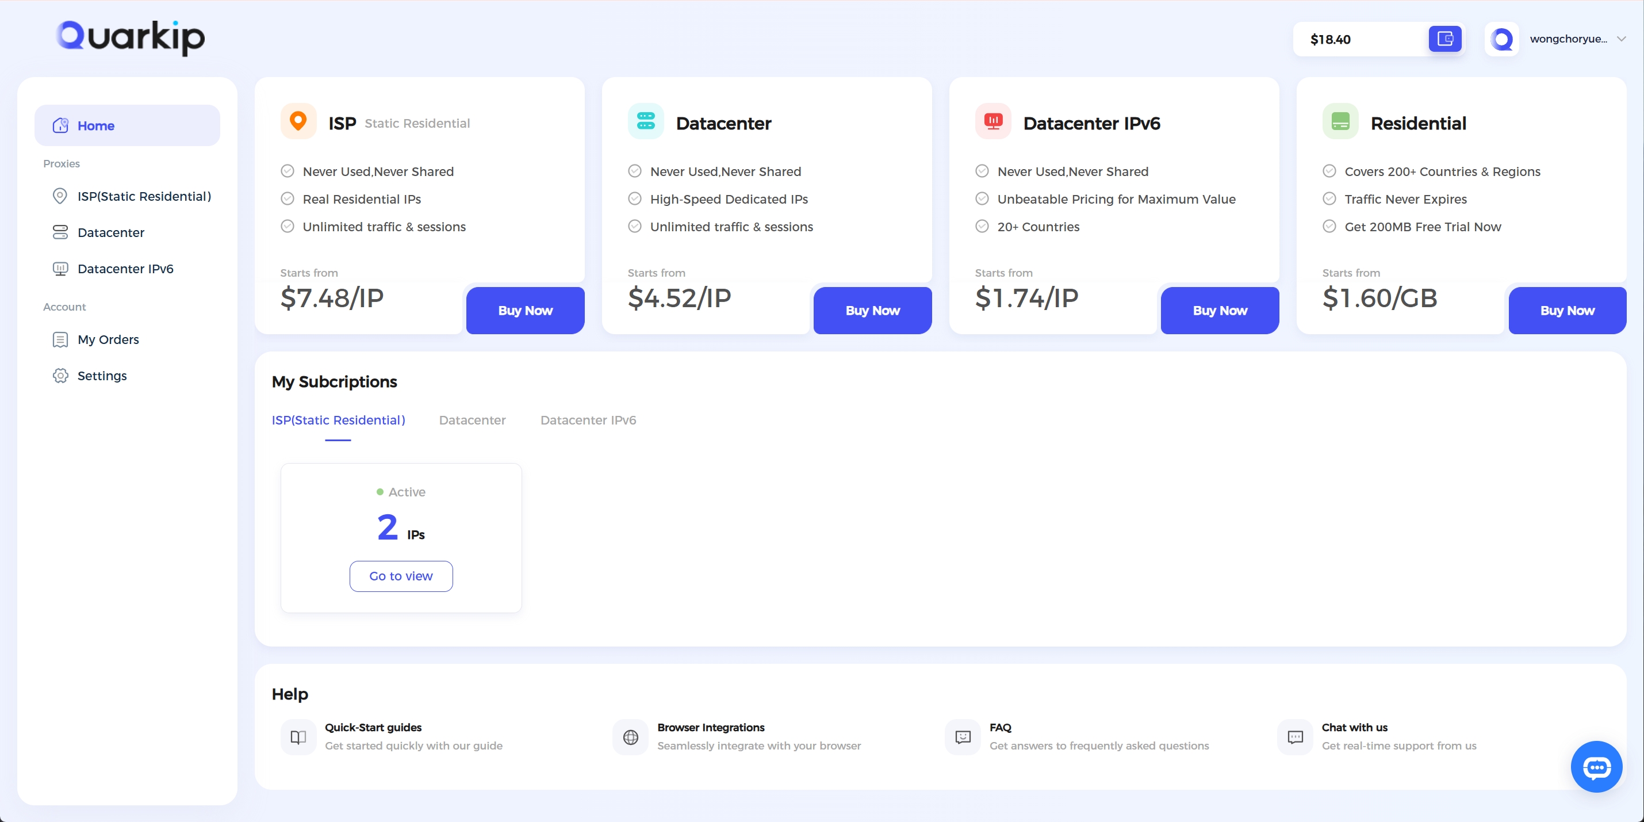The image size is (1644, 822).
Task: Switch to Datacenter subscriptions tab
Action: click(x=472, y=420)
